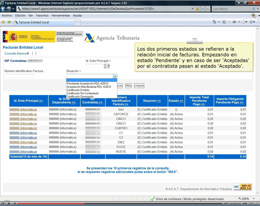Click the Print icon in the command bar

pyautogui.click(x=234, y=22)
